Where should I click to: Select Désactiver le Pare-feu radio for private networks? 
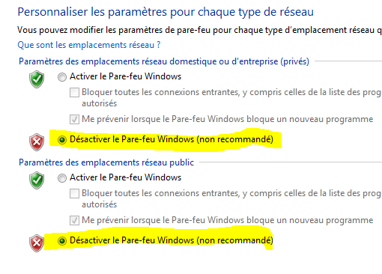pyautogui.click(x=62, y=140)
